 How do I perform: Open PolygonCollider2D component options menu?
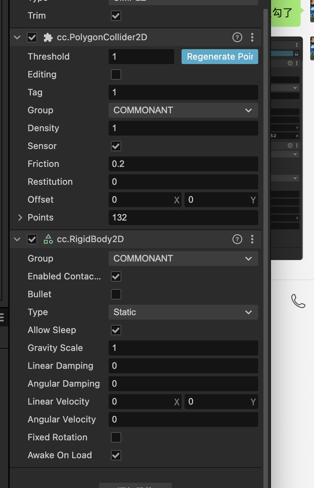pyautogui.click(x=252, y=37)
